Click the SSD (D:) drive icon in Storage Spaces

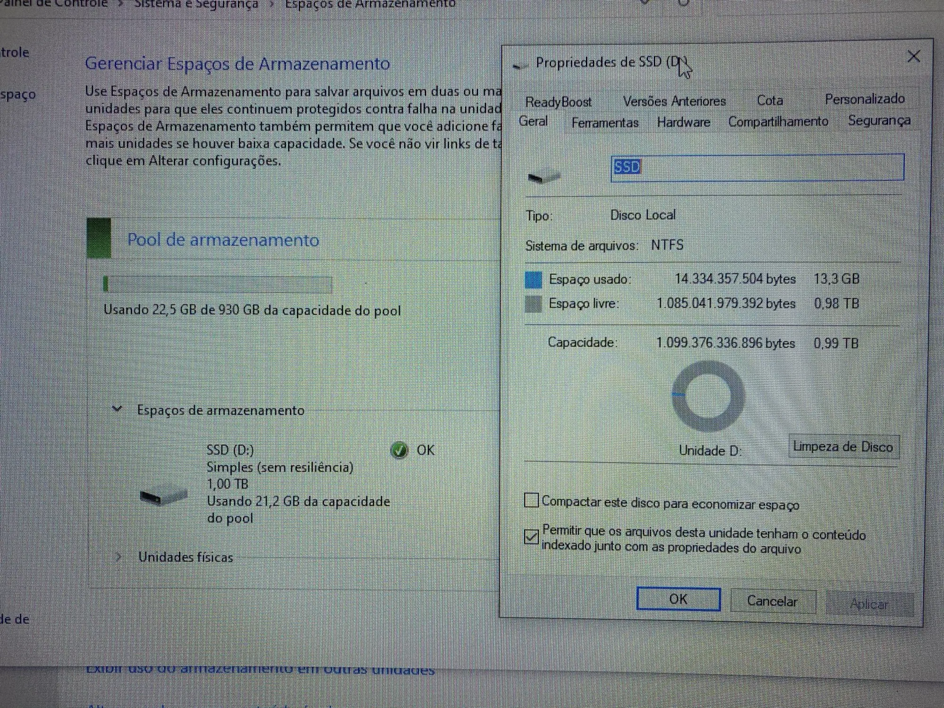(x=163, y=497)
